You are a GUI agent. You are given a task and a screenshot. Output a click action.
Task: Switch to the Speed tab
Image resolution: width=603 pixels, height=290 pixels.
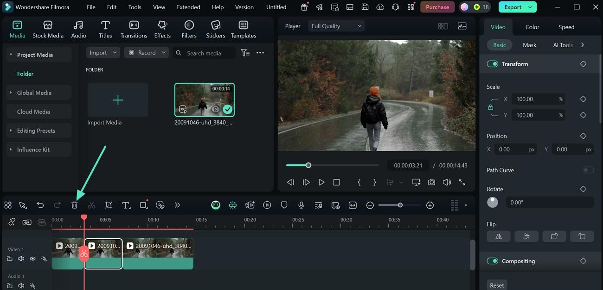(566, 27)
